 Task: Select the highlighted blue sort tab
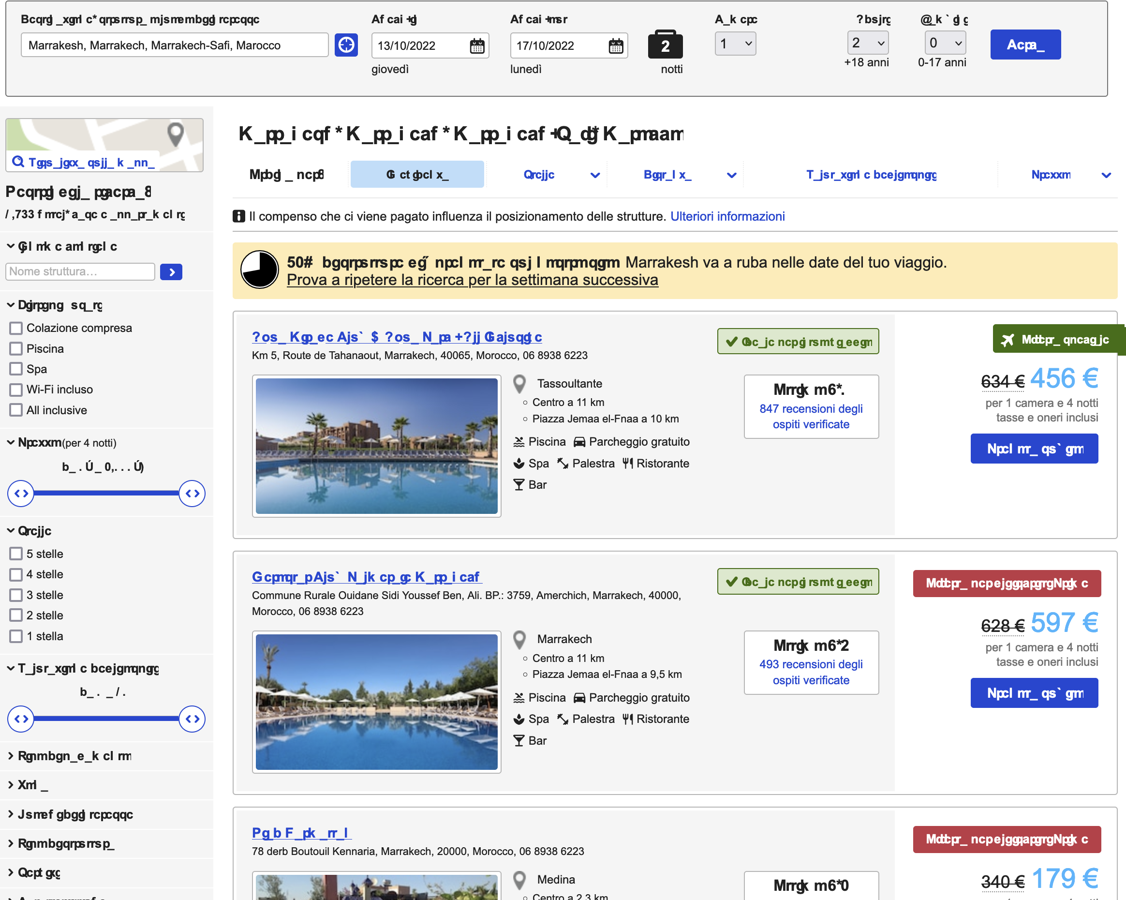tap(417, 175)
